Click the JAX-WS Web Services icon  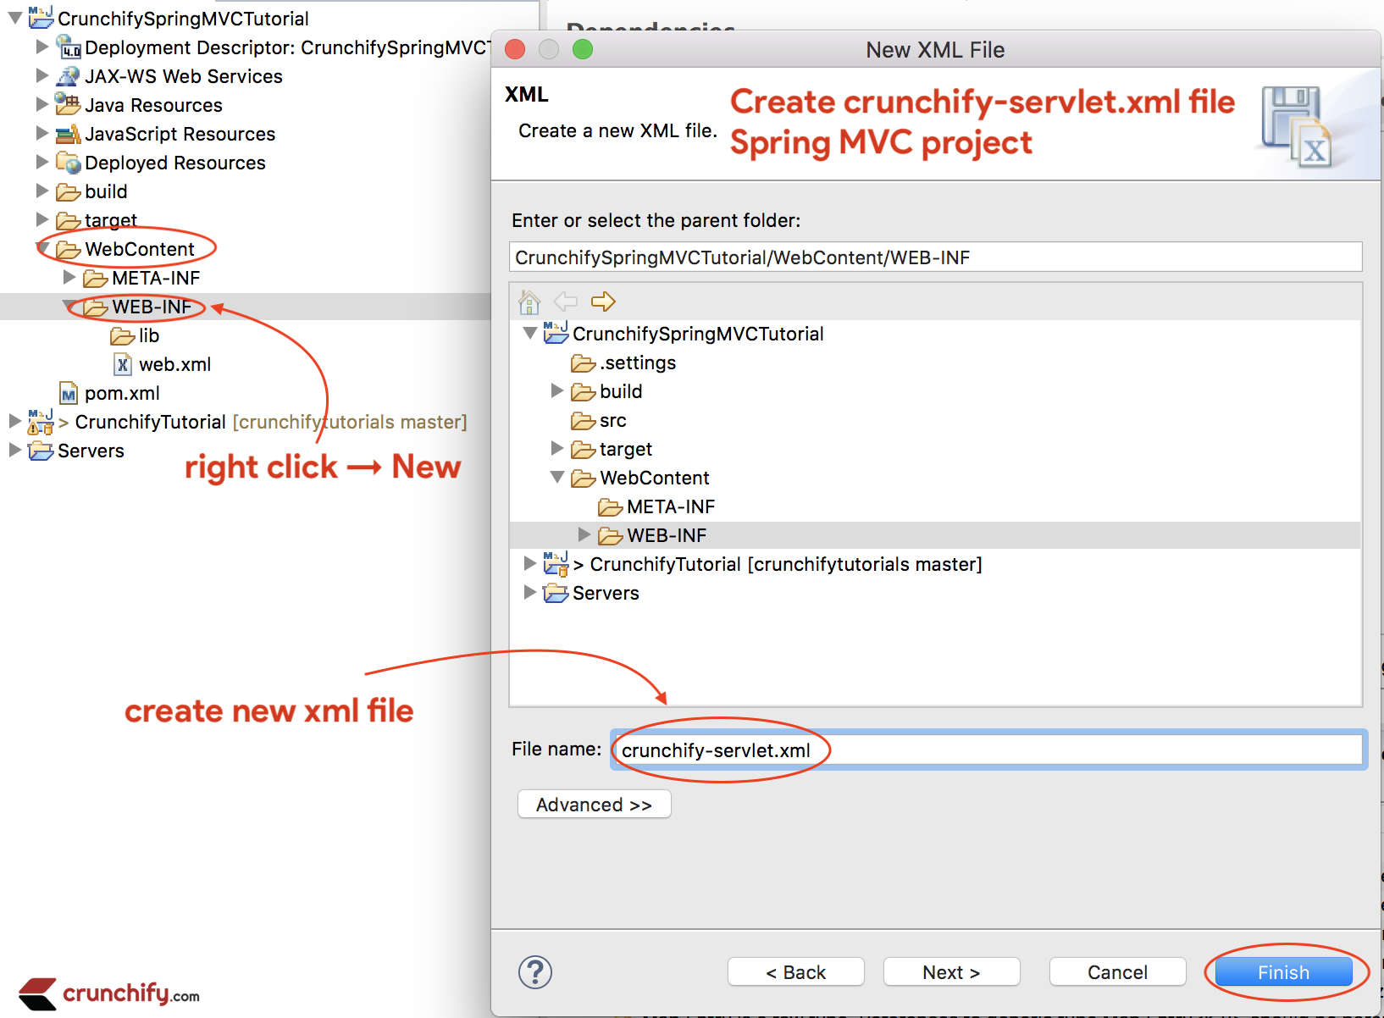(x=68, y=76)
